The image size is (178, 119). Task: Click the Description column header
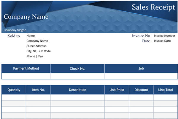(x=77, y=90)
